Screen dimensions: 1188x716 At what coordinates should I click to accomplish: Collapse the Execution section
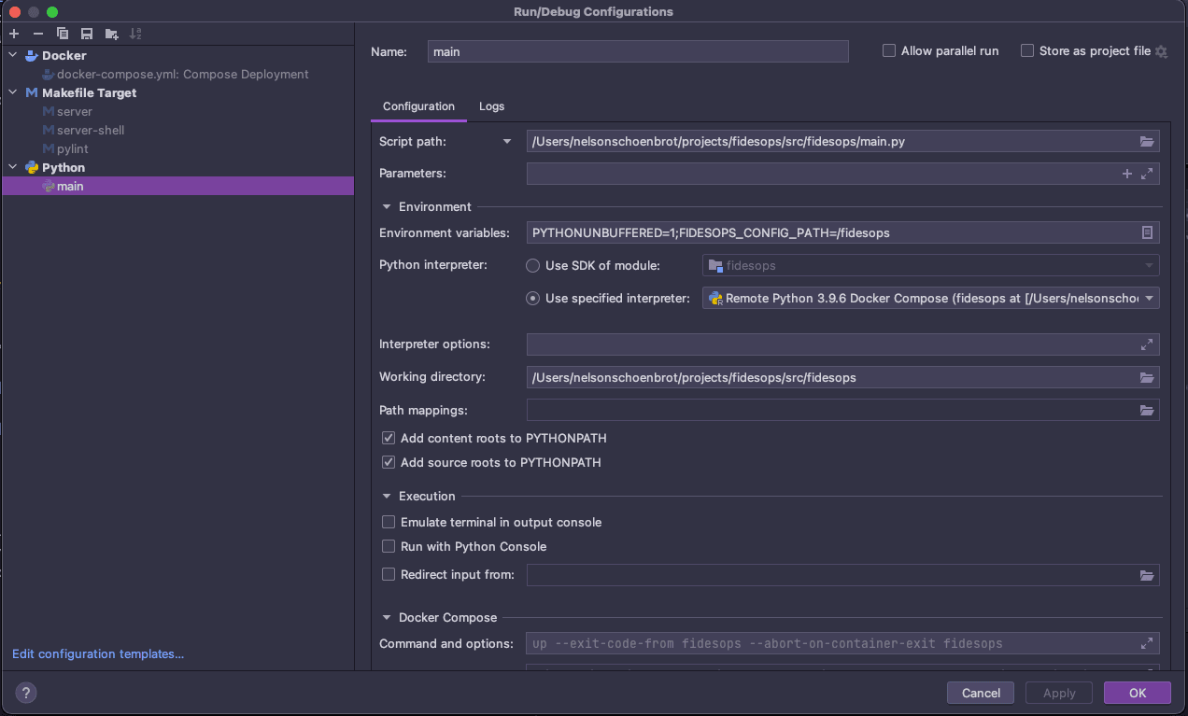(387, 496)
